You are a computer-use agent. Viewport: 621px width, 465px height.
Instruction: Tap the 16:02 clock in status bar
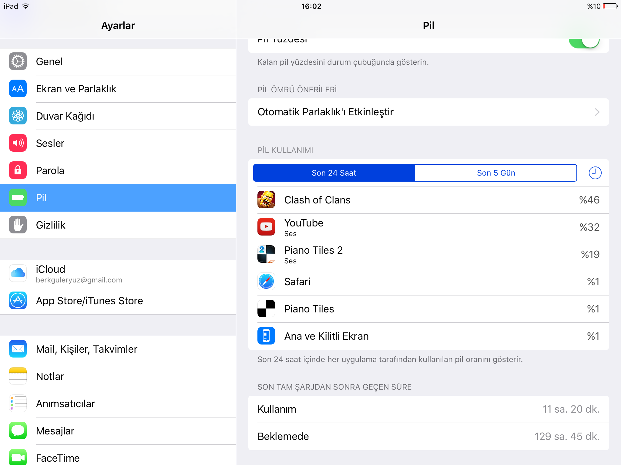coord(311,6)
